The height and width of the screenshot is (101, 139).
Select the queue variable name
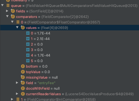pyautogui.click(x=16, y=6)
